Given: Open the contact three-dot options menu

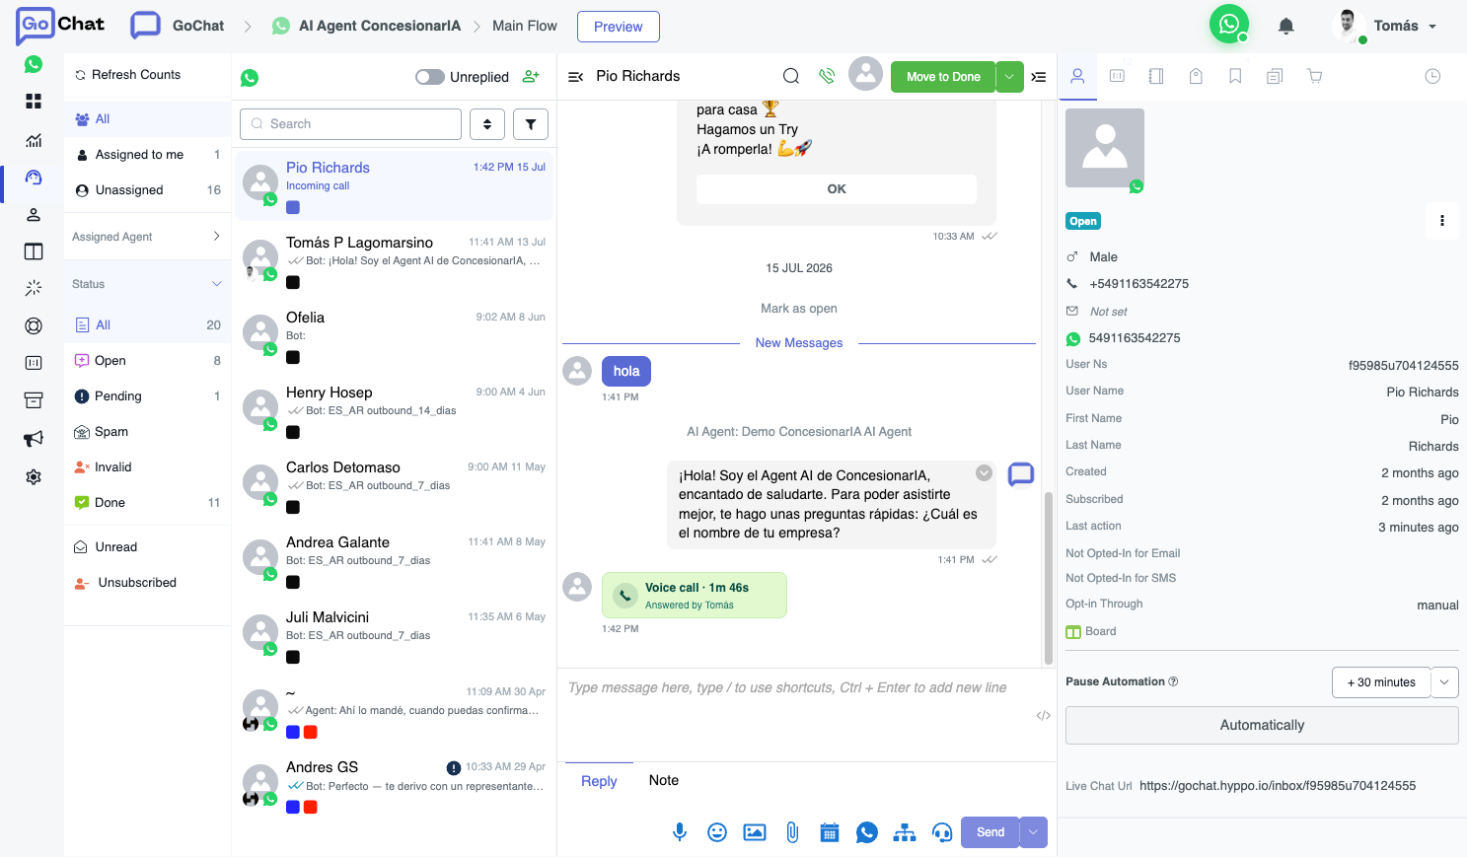Looking at the screenshot, I should click(x=1442, y=221).
